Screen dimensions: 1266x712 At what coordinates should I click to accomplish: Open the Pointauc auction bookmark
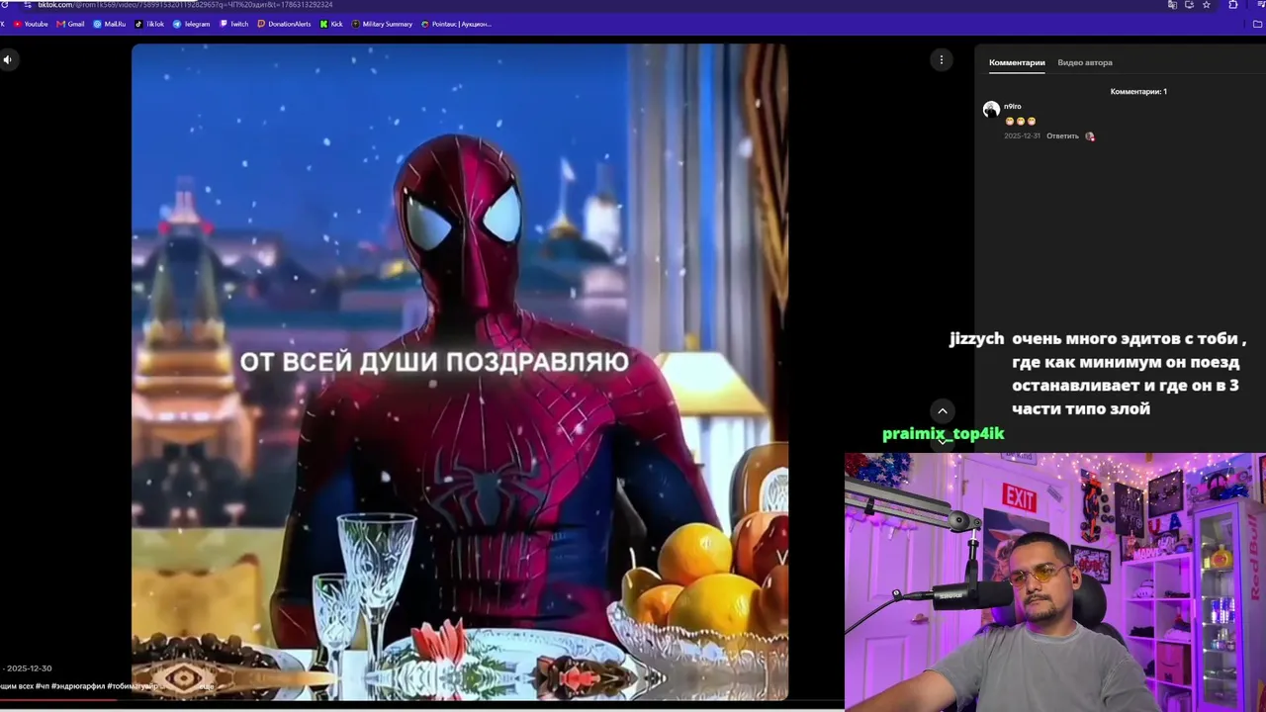(x=456, y=24)
